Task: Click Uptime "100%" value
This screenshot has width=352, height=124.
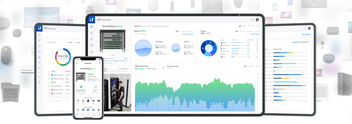Action: pos(143,31)
